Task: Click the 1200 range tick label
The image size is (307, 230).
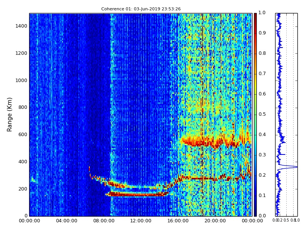Action: tap(21, 53)
